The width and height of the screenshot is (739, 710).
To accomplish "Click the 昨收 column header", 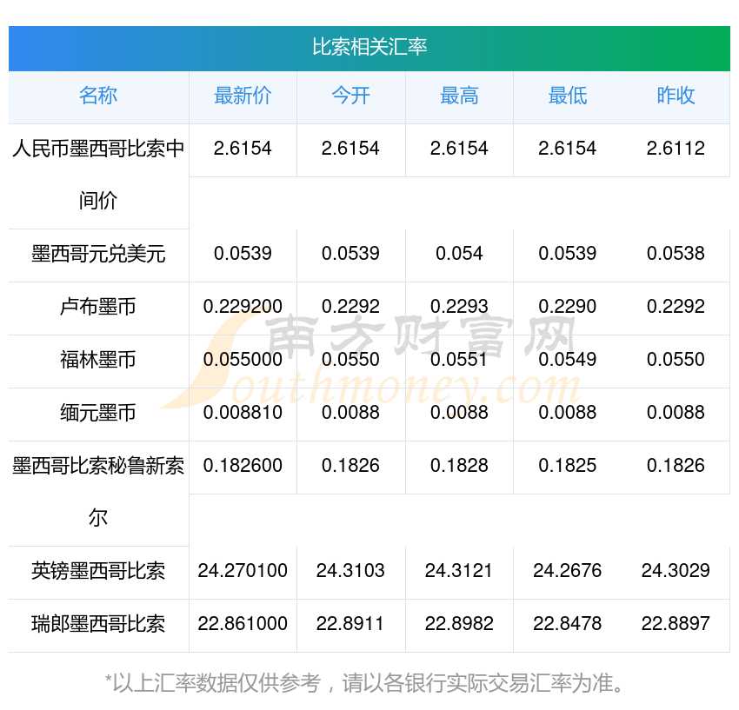I will pos(676,96).
